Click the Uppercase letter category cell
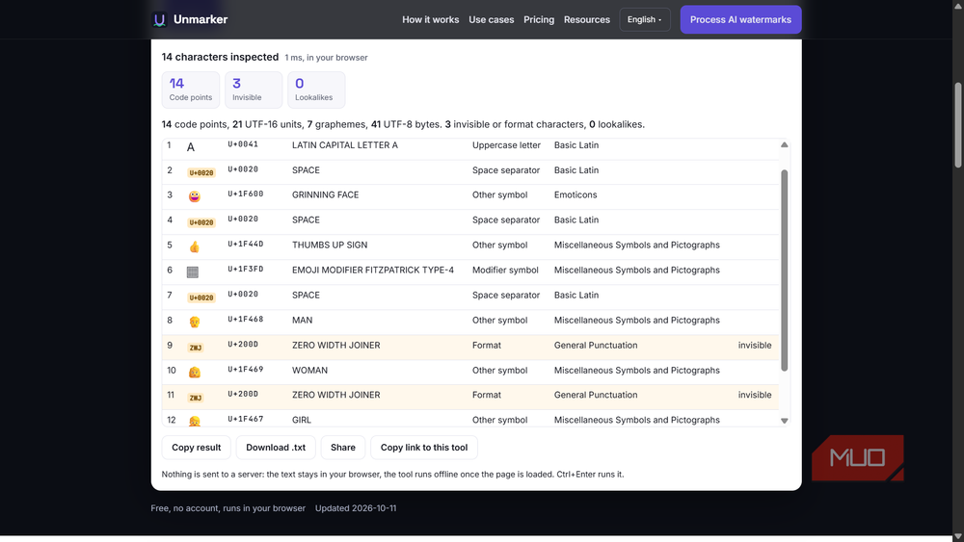Viewport: 964px width, 542px height. coord(507,145)
